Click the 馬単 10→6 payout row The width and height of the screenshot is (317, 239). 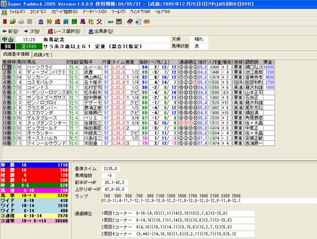[x=34, y=195]
